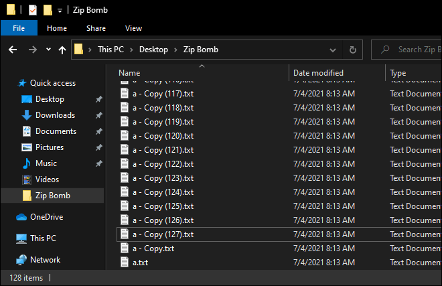442x286 pixels.
Task: Open the Recent locations dropdown
Action: pos(48,50)
